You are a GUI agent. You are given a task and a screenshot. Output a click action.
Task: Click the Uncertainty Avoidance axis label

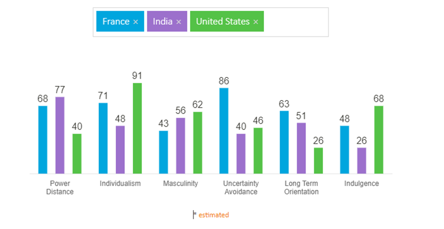241,187
